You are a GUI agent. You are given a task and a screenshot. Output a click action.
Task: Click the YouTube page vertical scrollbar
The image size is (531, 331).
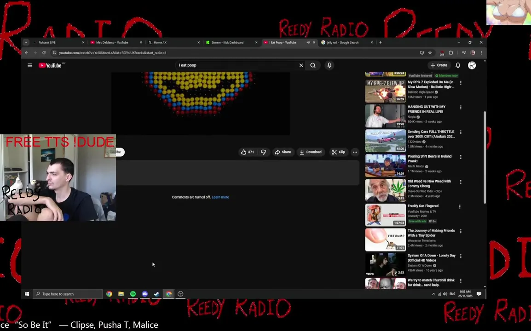[485, 157]
